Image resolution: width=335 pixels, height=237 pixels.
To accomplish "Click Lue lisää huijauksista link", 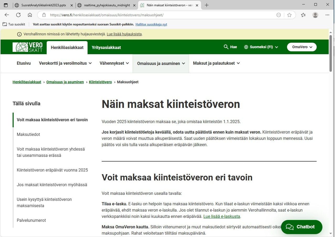I will (124, 34).
